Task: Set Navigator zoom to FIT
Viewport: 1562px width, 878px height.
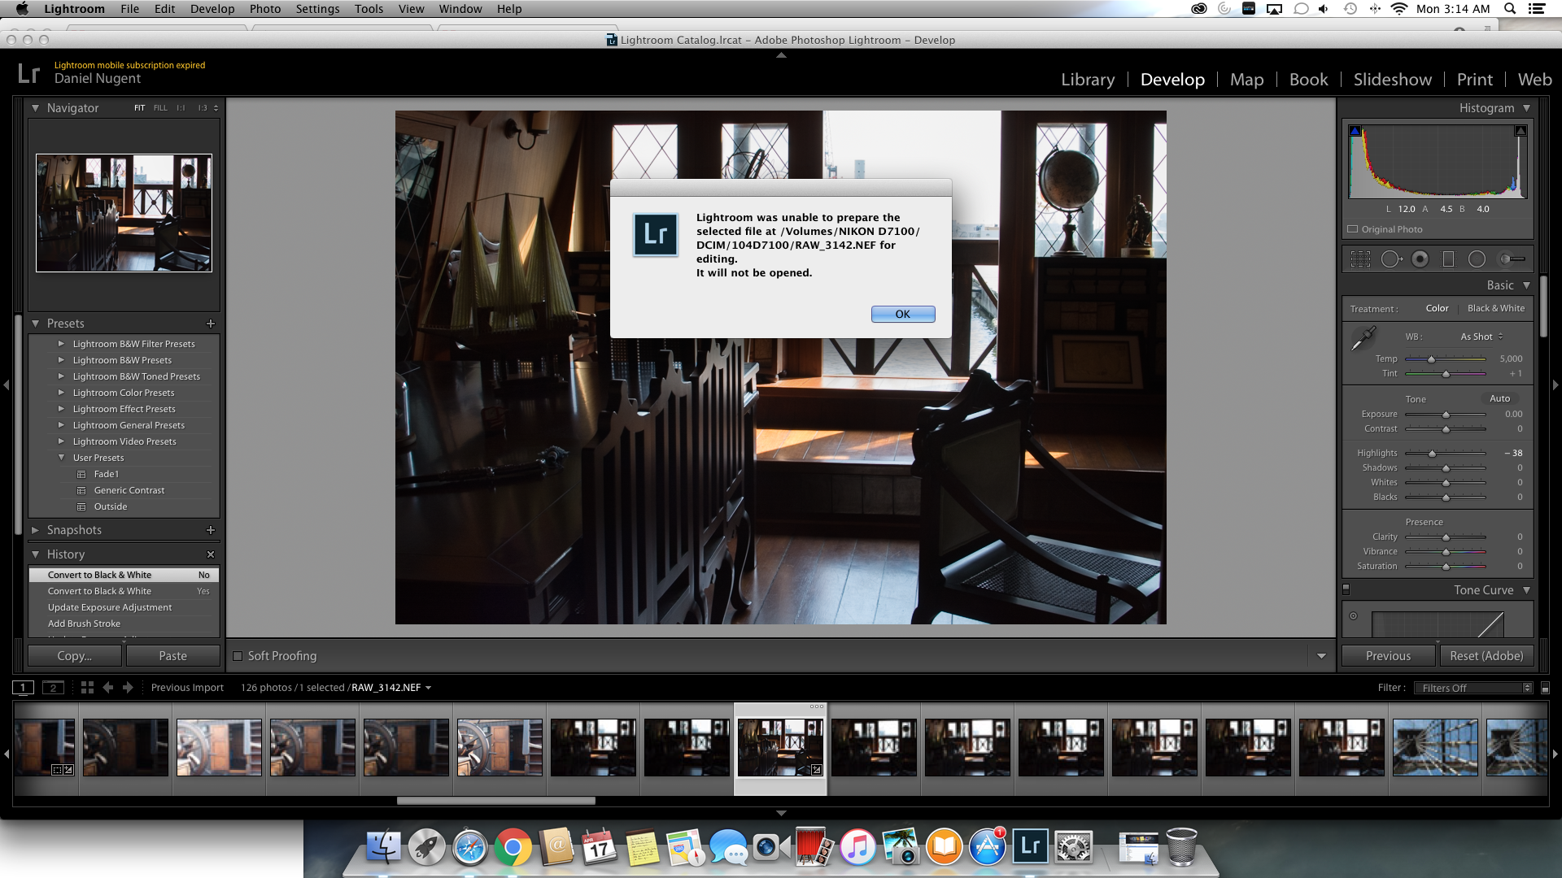Action: pyautogui.click(x=140, y=108)
